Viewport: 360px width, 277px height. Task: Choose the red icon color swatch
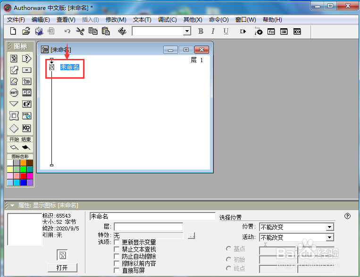pyautogui.click(x=23, y=176)
